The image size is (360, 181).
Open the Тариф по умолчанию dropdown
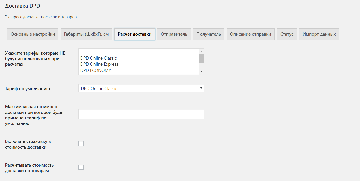pos(141,88)
